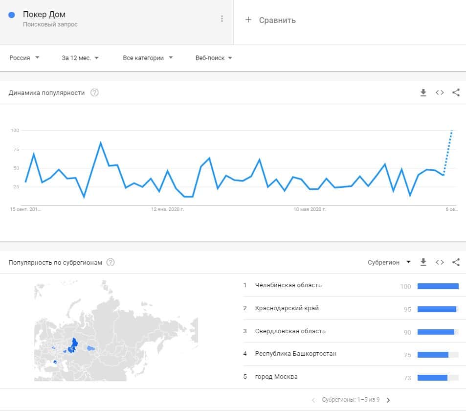
Task: Click the Сравнить add comparison button
Action: click(270, 20)
